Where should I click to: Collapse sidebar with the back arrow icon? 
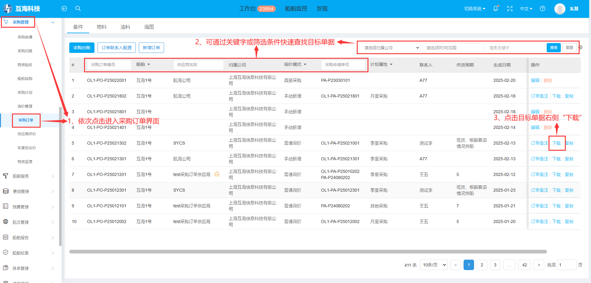pos(64,9)
